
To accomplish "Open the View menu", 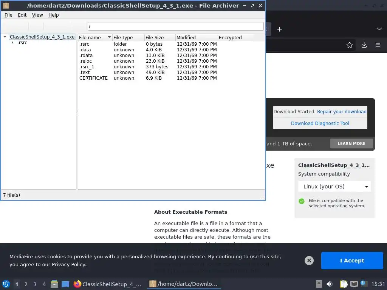I will pos(37,15).
